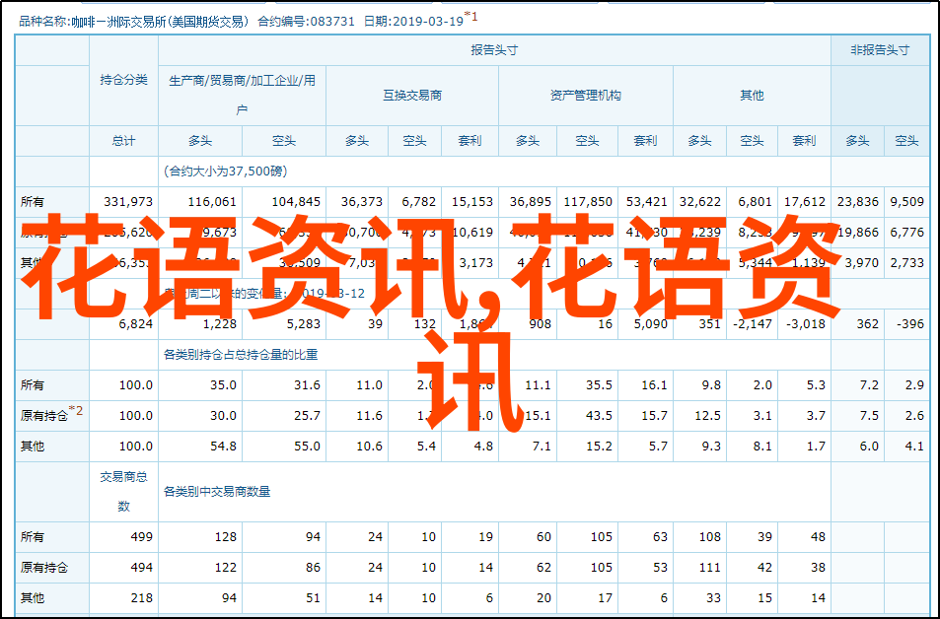Open the red *2 footnote next to 原有持仓
Screen dimensions: 940x619
point(78,412)
